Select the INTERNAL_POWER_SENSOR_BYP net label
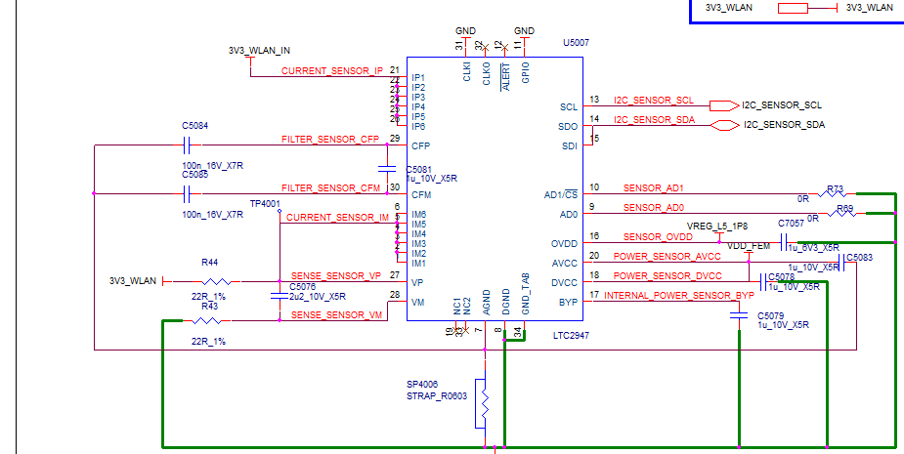The height and width of the screenshot is (454, 904). click(679, 296)
